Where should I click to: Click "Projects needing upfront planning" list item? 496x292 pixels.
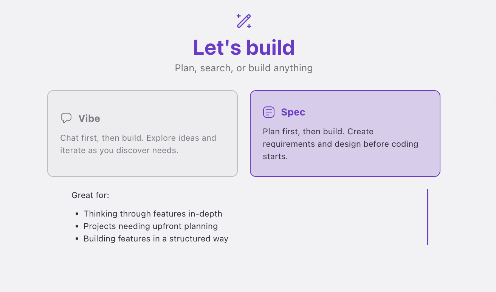151,226
